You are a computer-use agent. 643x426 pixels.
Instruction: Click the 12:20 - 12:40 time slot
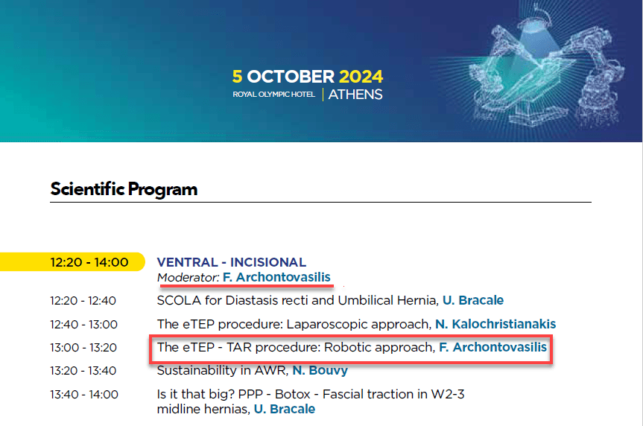[83, 301]
